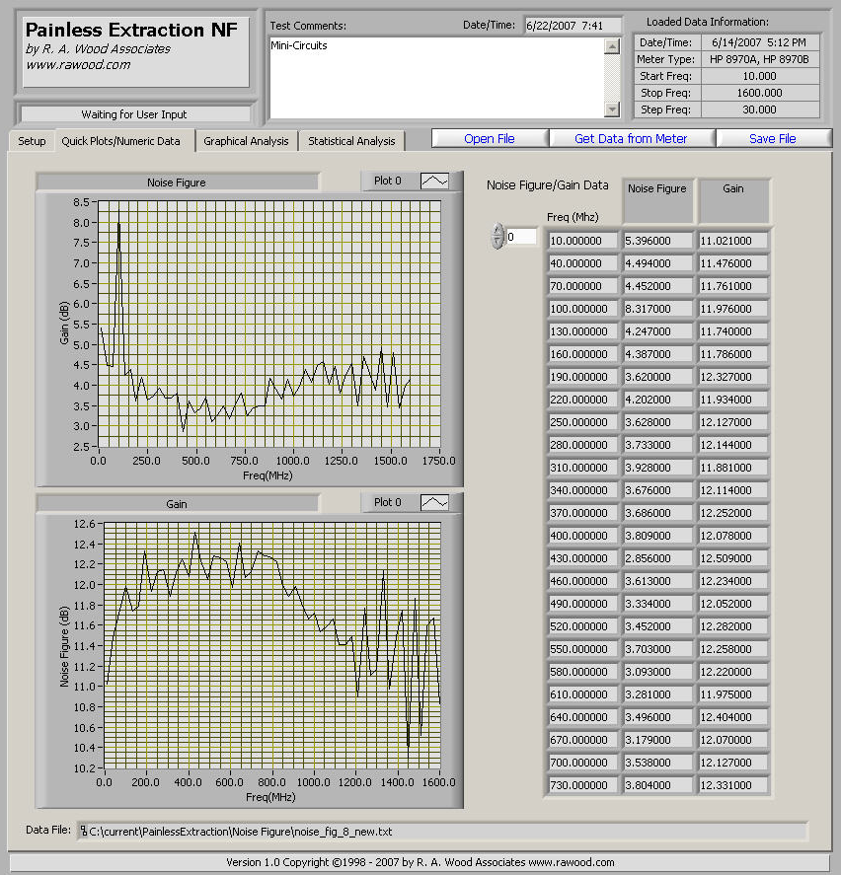Increment the data array index stepper
Image resolution: width=841 pixels, height=875 pixels.
point(497,231)
